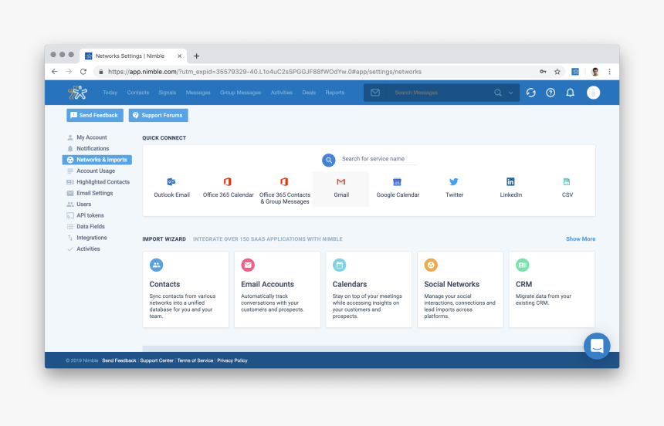Go to Deals
Image resolution: width=664 pixels, height=426 pixels.
[309, 93]
